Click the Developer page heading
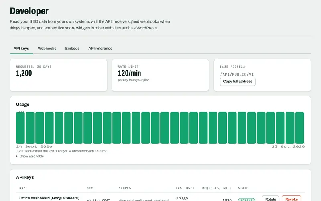This screenshot has height=201, width=321. tap(29, 11)
